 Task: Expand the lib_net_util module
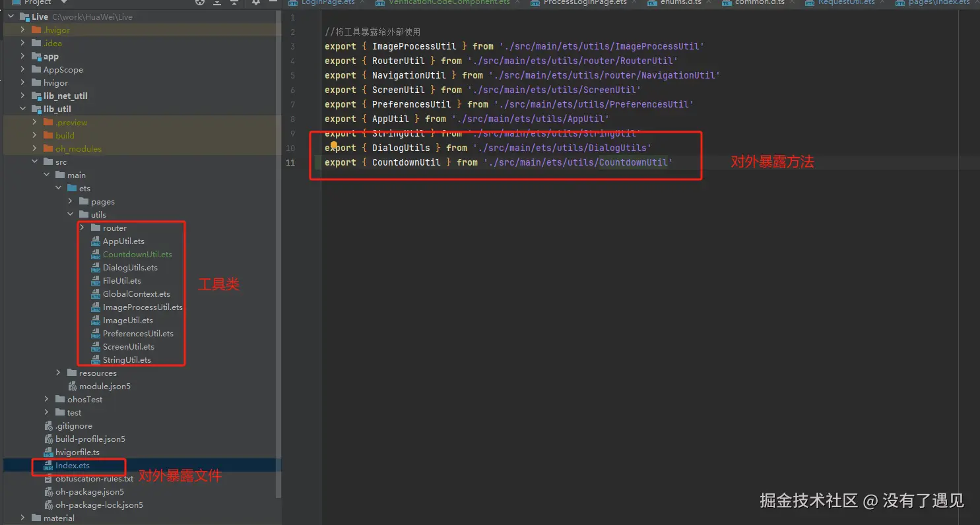pos(23,96)
